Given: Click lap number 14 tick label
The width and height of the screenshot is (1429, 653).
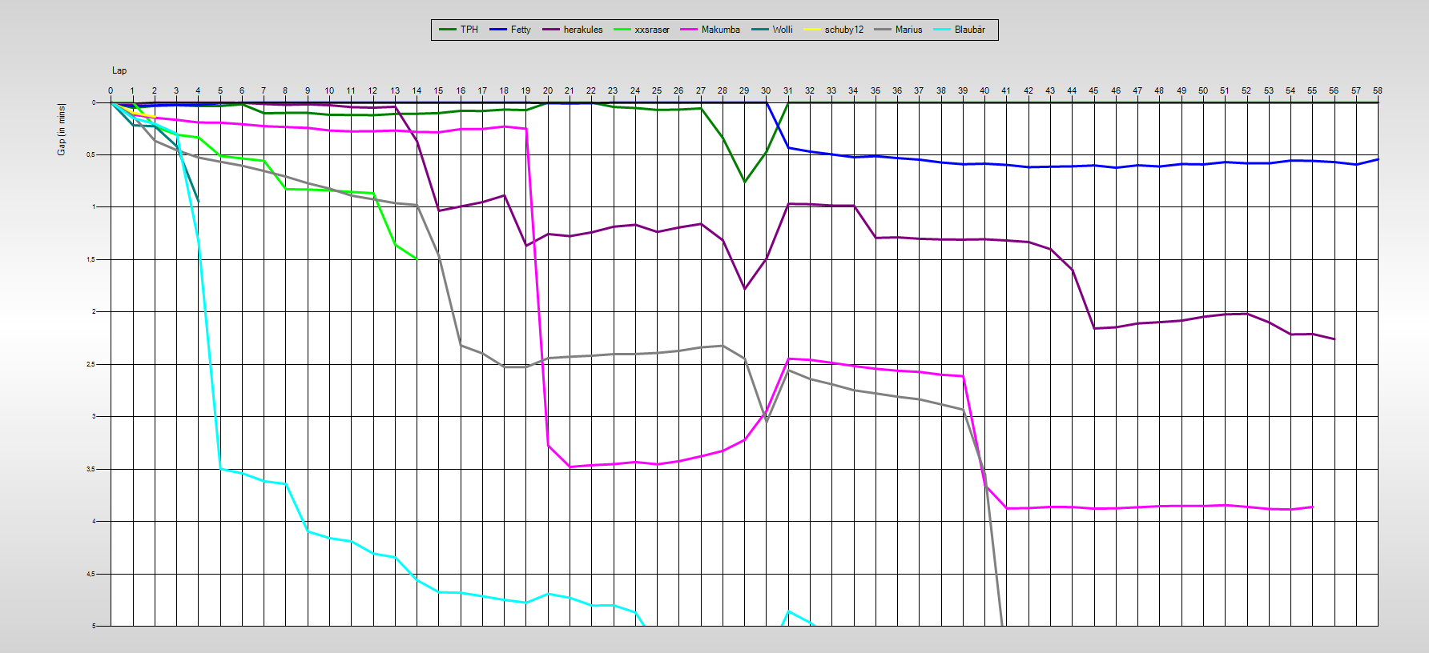Looking at the screenshot, I should [417, 90].
